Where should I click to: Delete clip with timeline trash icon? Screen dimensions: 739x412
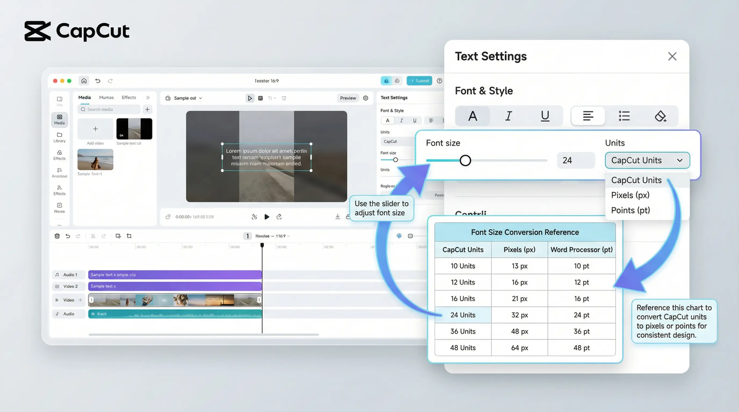click(57, 236)
